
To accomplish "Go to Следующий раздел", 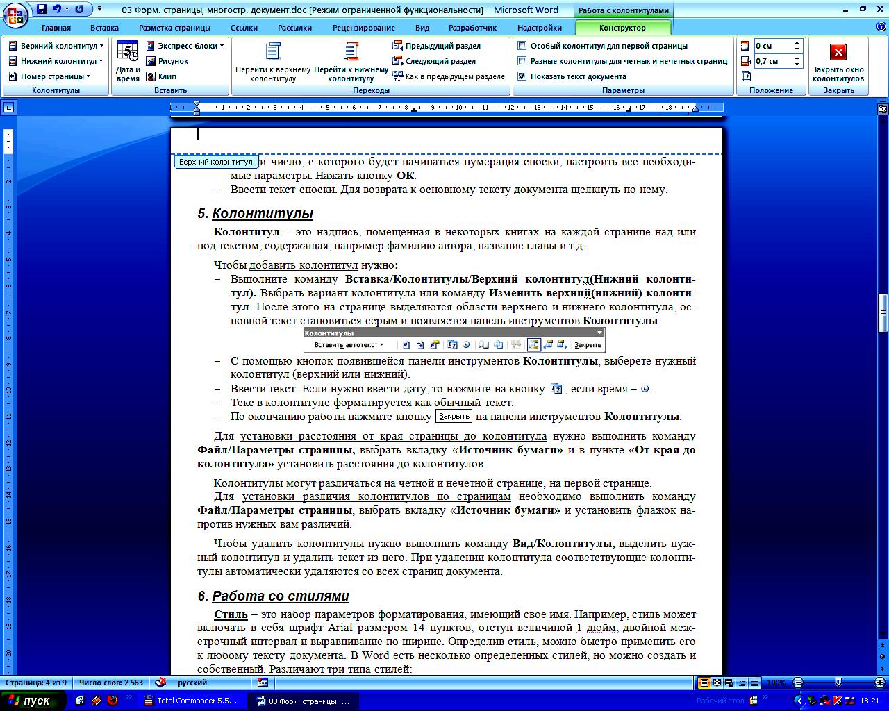I will tap(434, 61).
